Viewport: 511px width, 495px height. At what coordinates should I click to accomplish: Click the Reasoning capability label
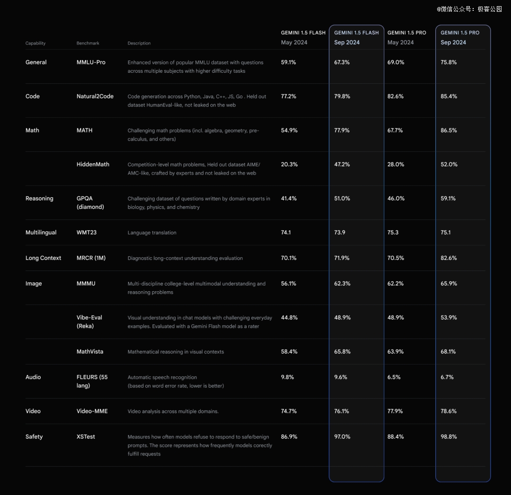[39, 199]
